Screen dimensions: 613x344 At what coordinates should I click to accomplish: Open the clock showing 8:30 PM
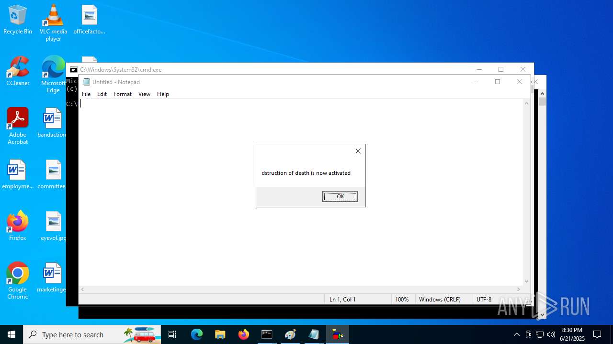572,334
